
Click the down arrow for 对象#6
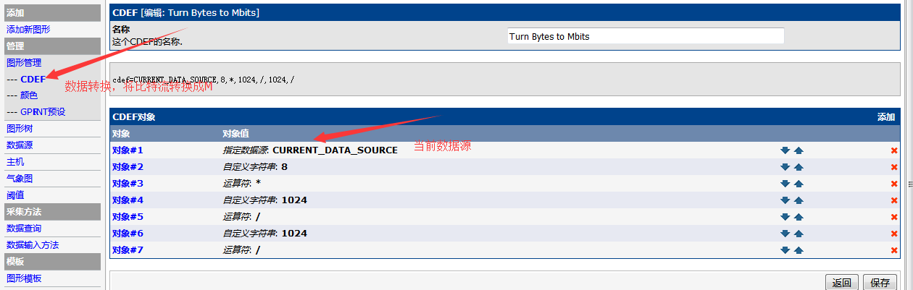(x=785, y=234)
